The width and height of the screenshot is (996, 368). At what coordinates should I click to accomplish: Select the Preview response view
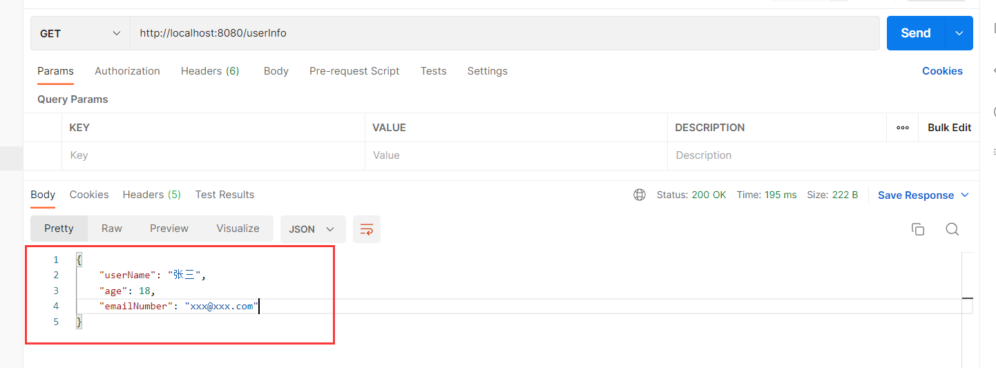tap(169, 229)
